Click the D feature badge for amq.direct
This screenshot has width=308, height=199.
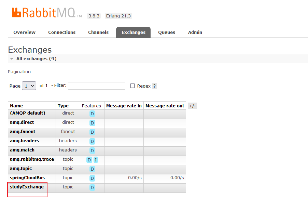[x=92, y=123]
